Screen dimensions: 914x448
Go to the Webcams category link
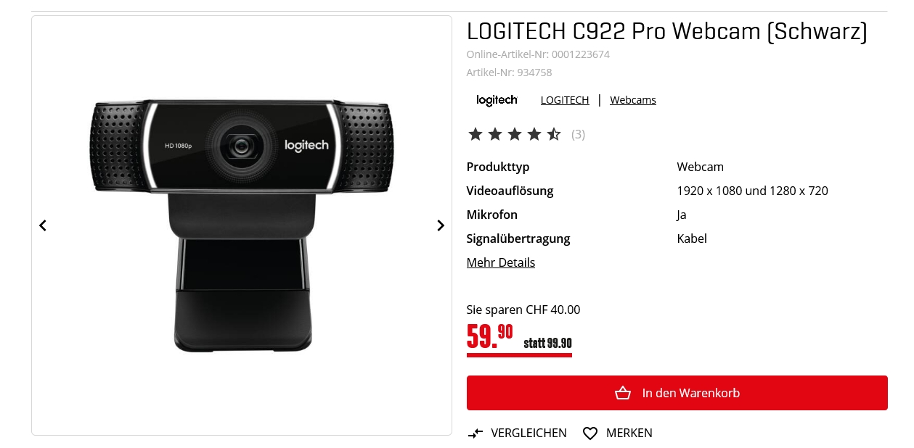(x=633, y=100)
